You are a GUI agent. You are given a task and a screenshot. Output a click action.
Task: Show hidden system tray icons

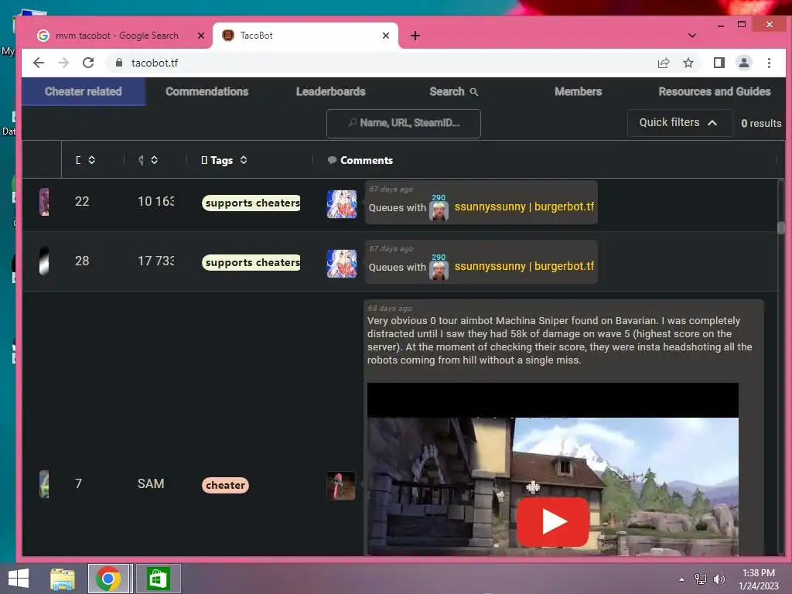point(681,579)
